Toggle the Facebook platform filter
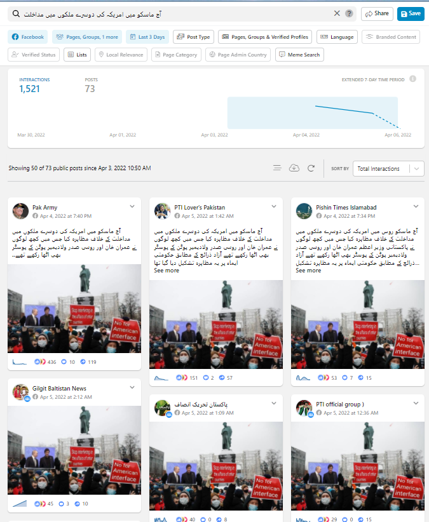Screen dimensions: 429x522 27,37
